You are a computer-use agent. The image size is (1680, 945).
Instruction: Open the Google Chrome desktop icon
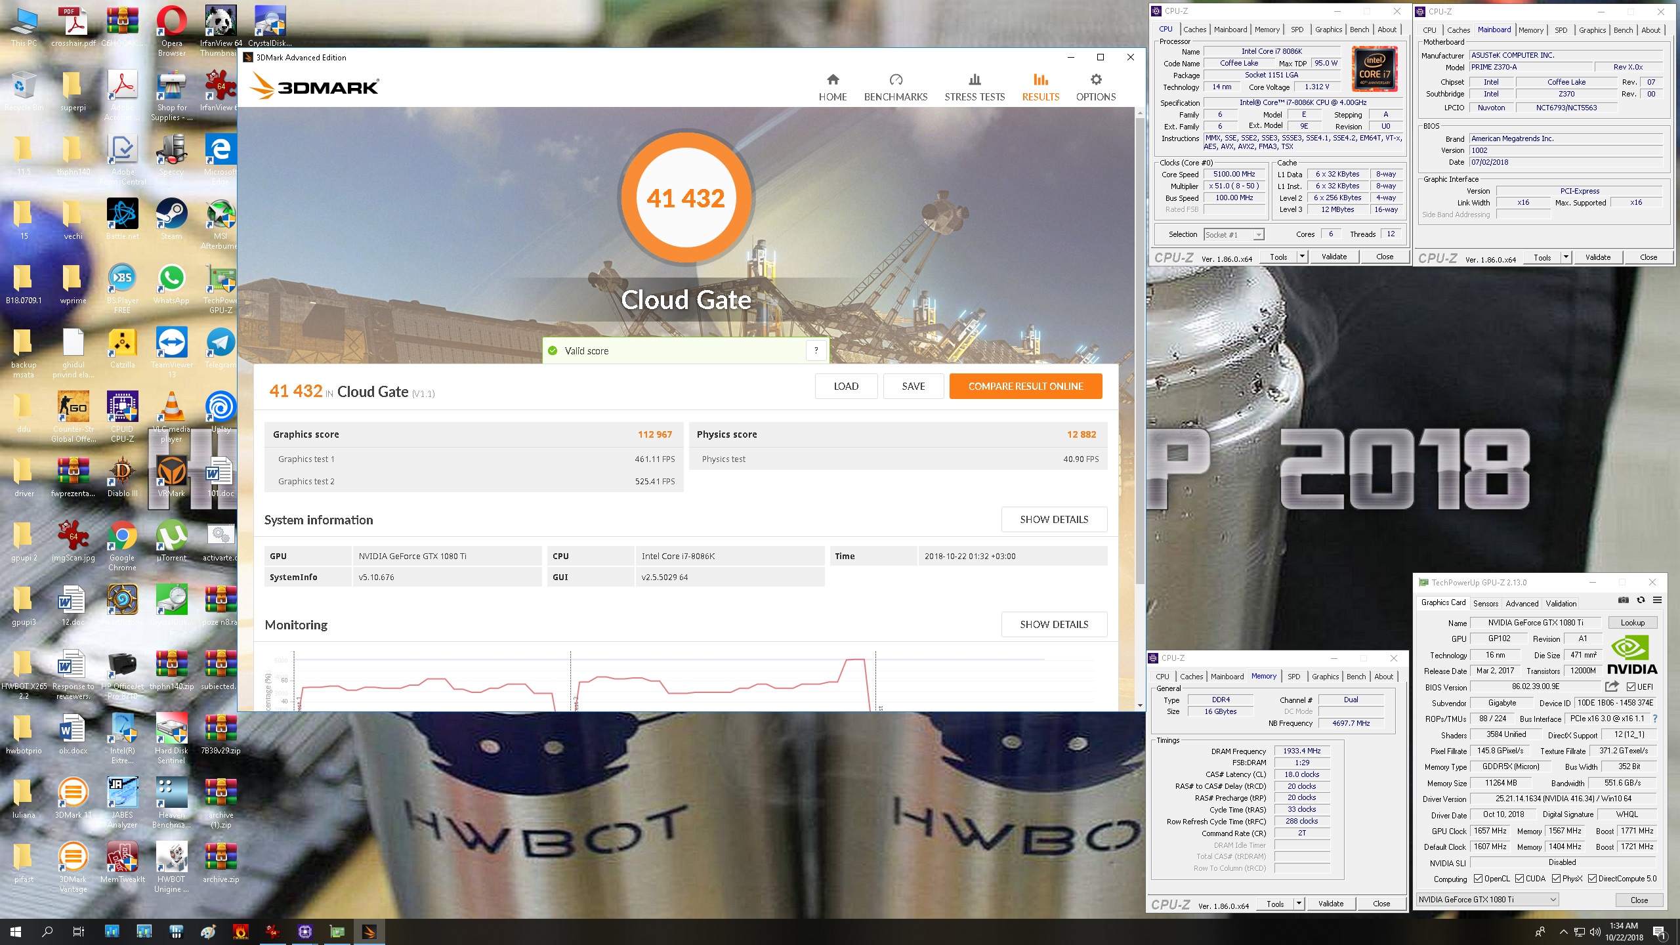coord(122,546)
